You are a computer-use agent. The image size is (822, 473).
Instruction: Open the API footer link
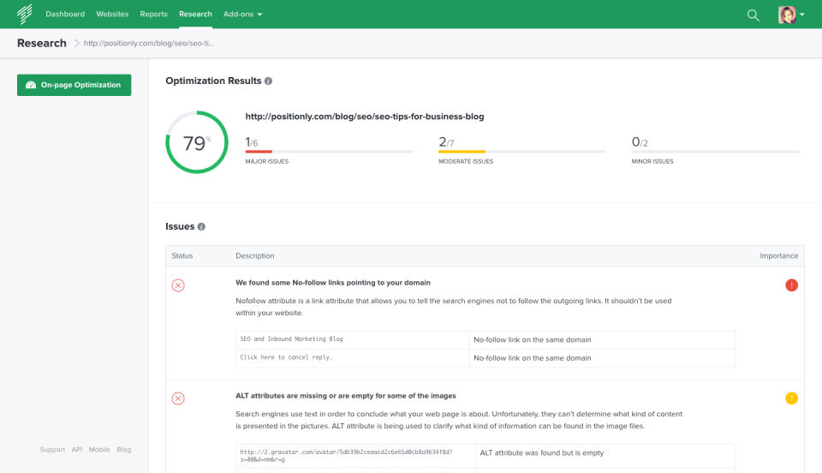tap(77, 450)
